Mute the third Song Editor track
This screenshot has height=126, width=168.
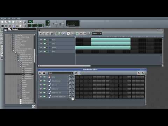45,48
